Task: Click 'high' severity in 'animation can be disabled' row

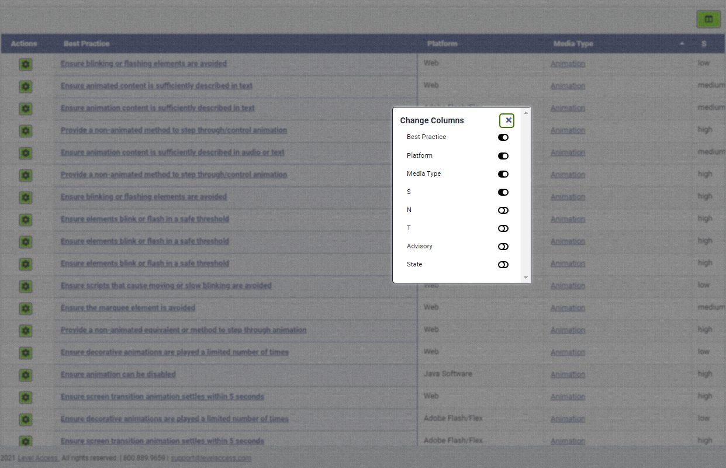Action: [x=705, y=374]
